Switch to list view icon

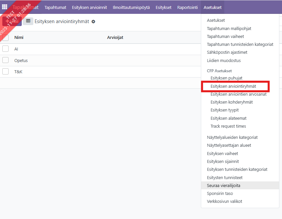pos(28,21)
